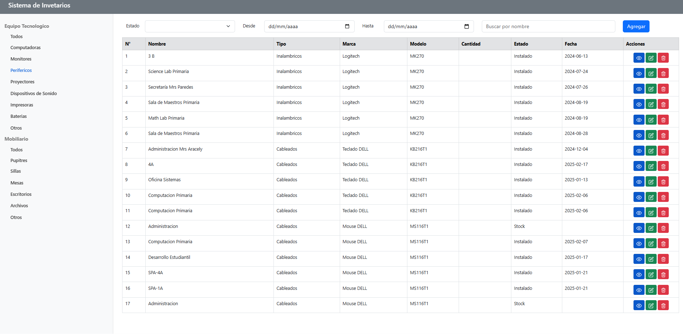This screenshot has height=334, width=683.
Task: Open the Hasta date picker calendar
Action: pos(466,26)
